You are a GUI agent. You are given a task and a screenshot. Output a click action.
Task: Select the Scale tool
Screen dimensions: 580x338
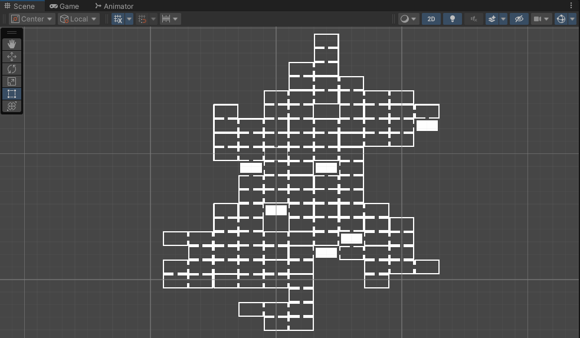point(12,81)
